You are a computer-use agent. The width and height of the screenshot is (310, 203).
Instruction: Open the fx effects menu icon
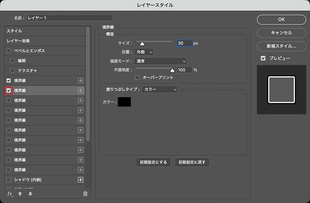(x=10, y=194)
